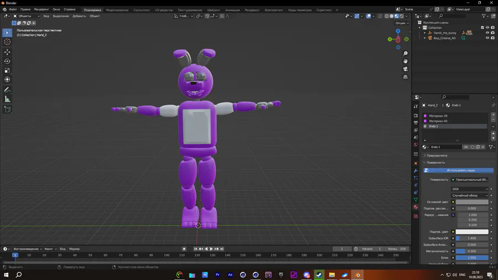Click the Основной цвет gray swatch
The height and width of the screenshot is (280, 498).
click(x=472, y=202)
